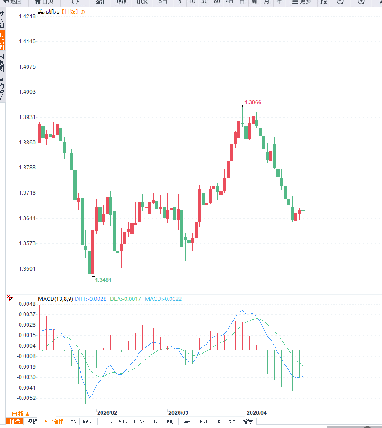Open the 模板 template tab
382x428 pixels.
32,421
